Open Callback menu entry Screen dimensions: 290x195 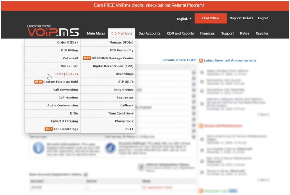tap(108, 105)
